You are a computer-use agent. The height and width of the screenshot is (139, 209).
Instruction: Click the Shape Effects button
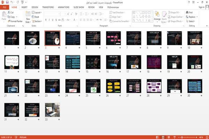(175, 21)
